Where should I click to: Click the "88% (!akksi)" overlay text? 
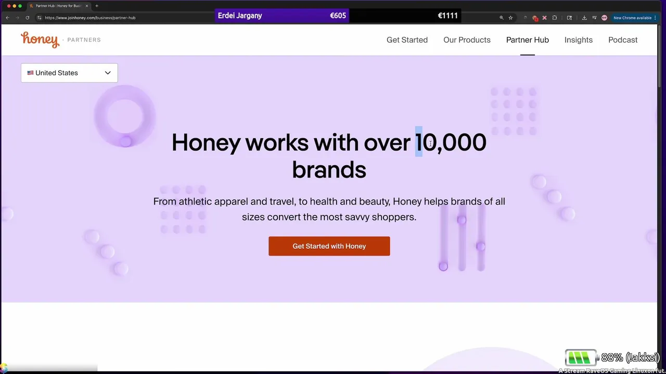point(630,357)
